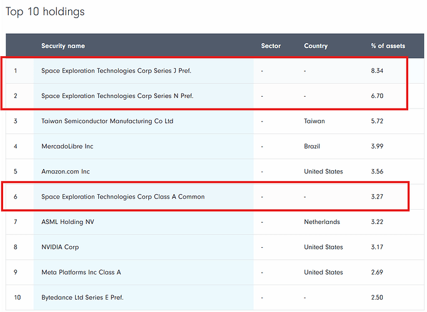Click rank number 6 in the table

[x=16, y=197]
